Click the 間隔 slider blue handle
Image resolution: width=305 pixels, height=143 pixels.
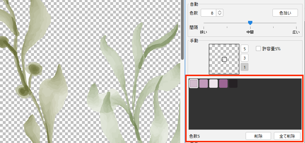[x=250, y=23]
